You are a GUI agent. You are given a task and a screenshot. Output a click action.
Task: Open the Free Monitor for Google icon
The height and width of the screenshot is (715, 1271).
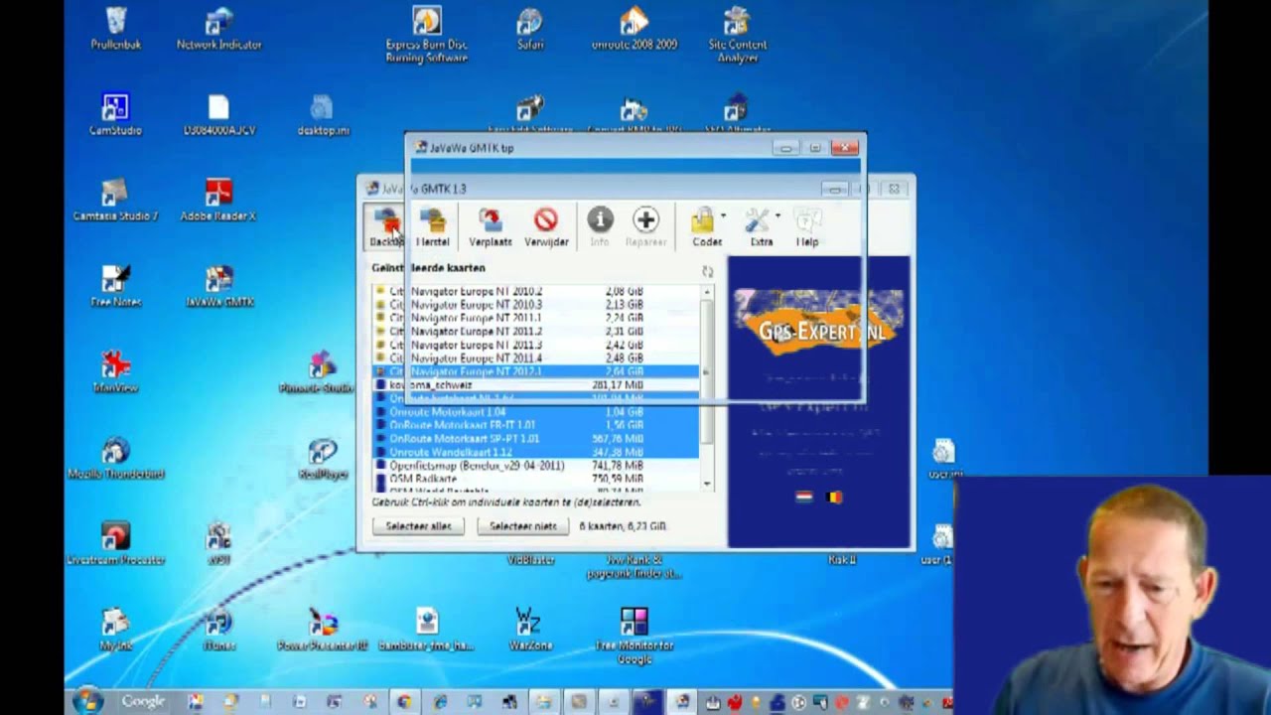(634, 636)
